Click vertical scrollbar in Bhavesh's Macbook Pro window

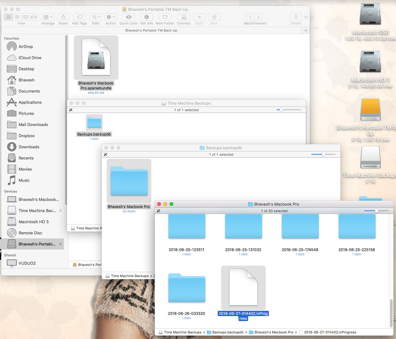click(391, 313)
